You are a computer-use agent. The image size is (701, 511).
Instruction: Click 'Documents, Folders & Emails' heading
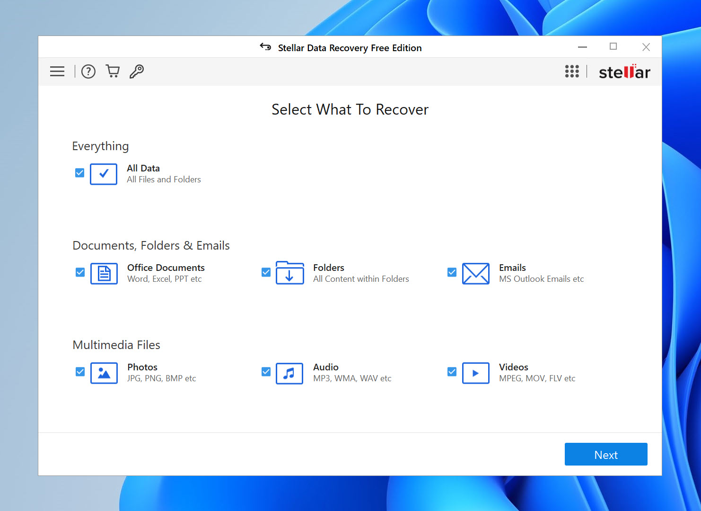(151, 245)
